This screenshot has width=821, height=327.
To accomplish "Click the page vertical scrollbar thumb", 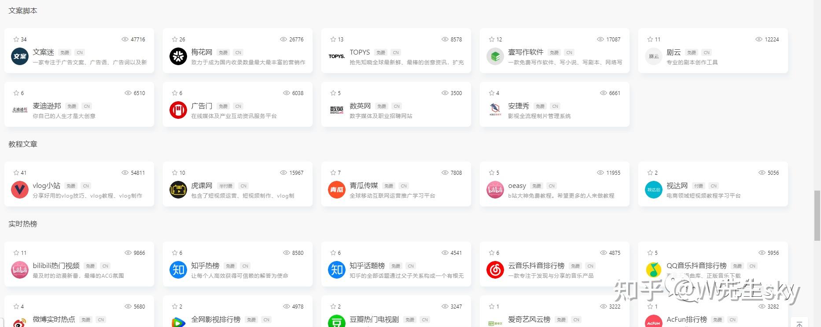I will pos(817,216).
